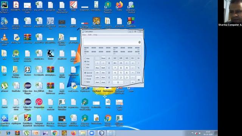Open the path.txt file on desktop
This screenshot has height=136, width=242.
(73, 22)
